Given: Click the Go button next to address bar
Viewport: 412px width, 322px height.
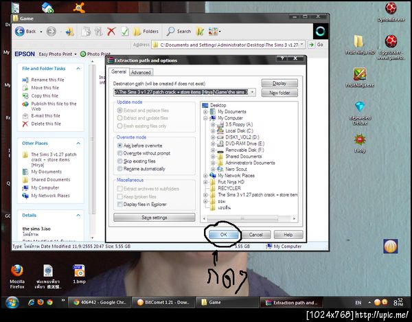Looking at the screenshot, I should (x=316, y=45).
